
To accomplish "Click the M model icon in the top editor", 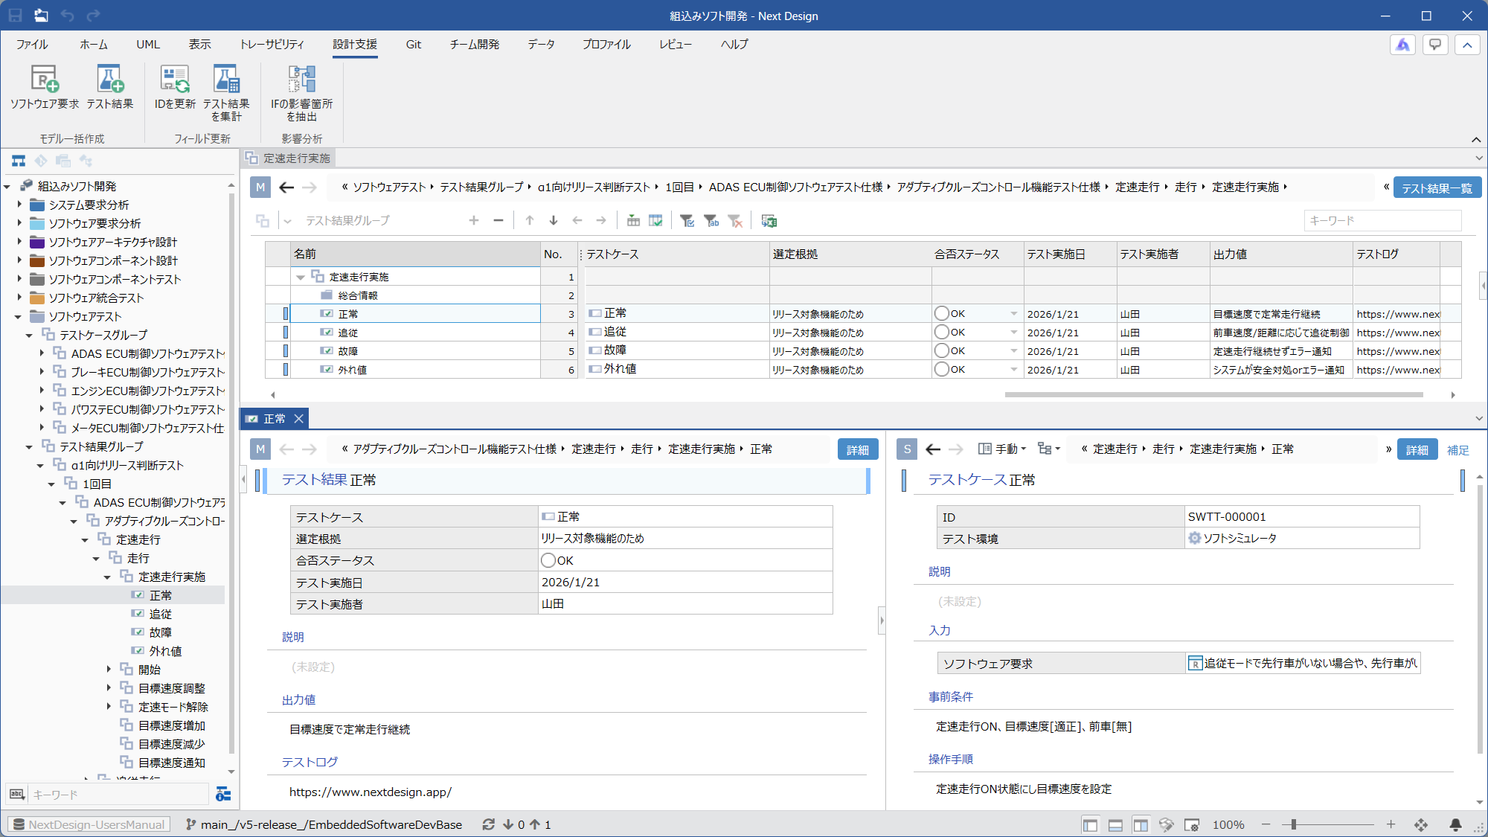I will [260, 187].
